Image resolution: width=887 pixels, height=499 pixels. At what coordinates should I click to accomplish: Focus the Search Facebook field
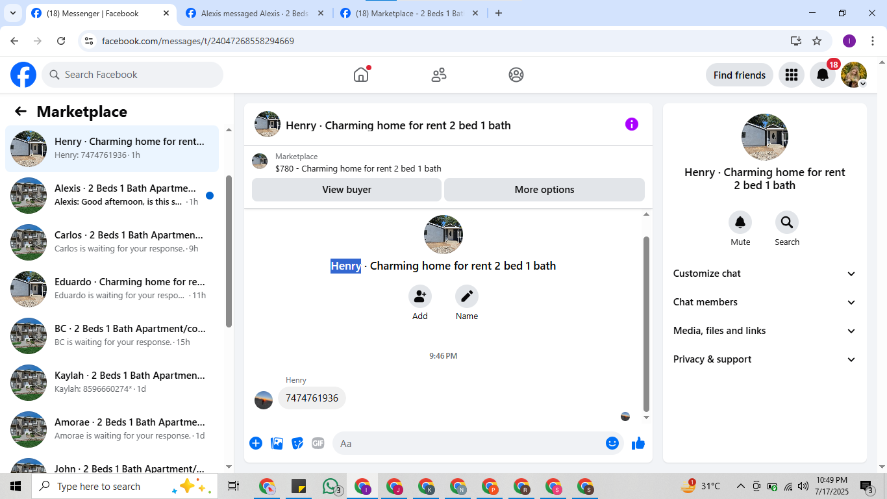pyautogui.click(x=132, y=75)
